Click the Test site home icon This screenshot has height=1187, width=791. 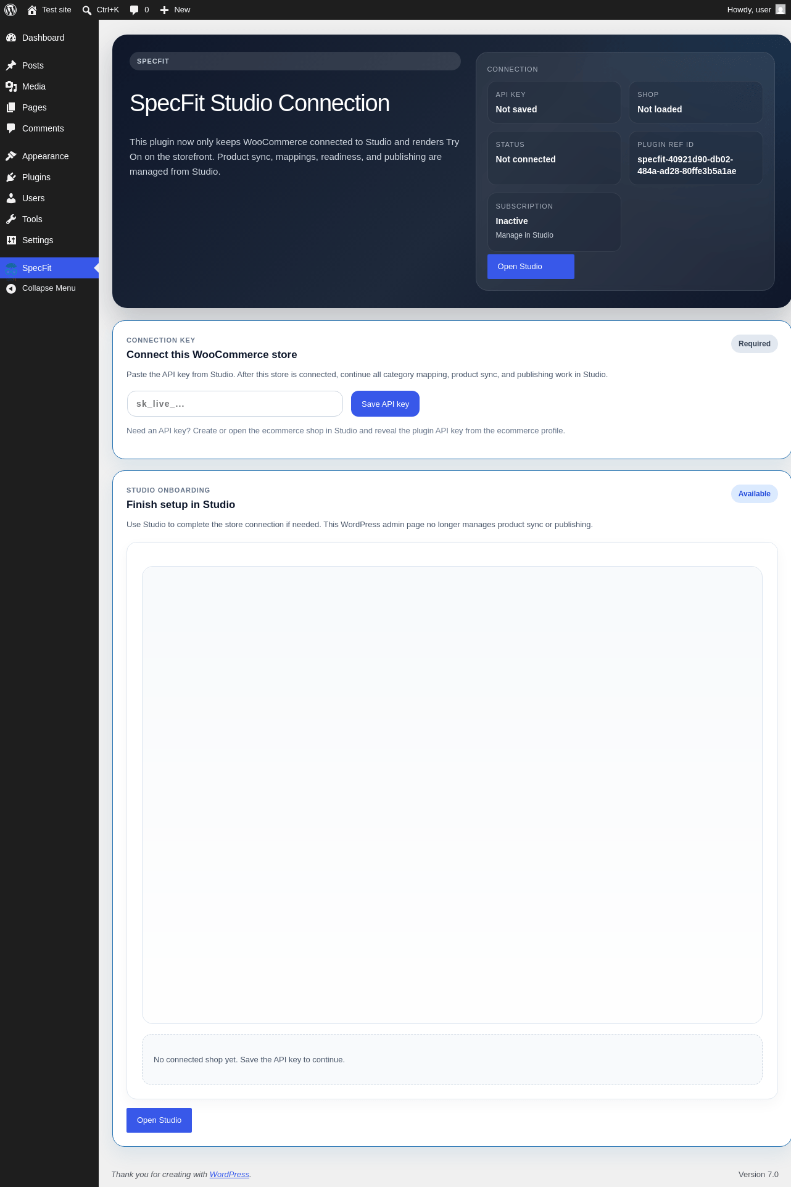pyautogui.click(x=32, y=10)
